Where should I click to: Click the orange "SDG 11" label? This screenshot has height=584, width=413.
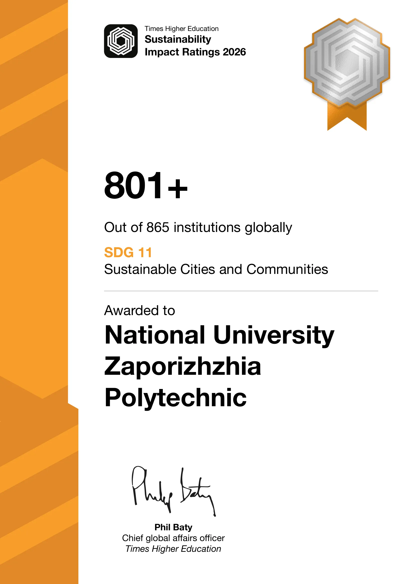click(128, 253)
